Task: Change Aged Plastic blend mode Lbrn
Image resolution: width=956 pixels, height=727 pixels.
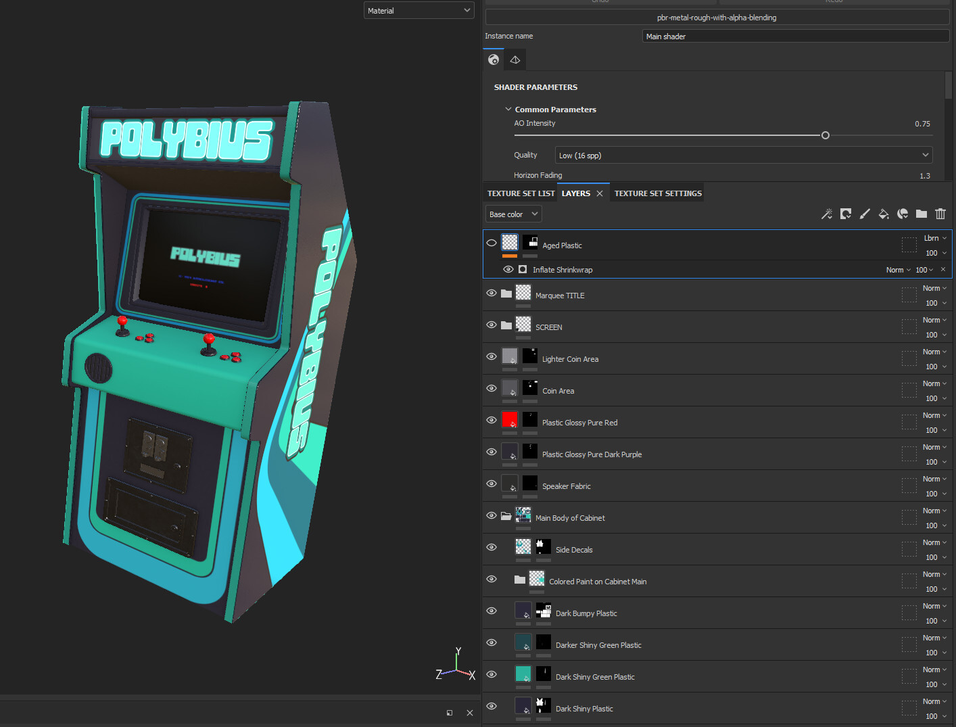Action: [935, 238]
